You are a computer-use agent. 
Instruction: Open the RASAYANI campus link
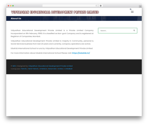(x=52, y=69)
